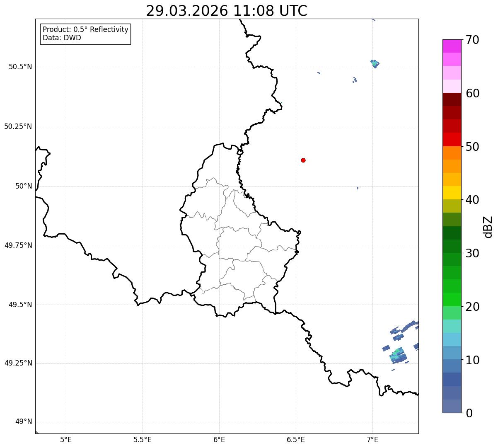The width and height of the screenshot is (498, 448).
Task: Click the 'Data: DWD' line
Action: pos(62,38)
